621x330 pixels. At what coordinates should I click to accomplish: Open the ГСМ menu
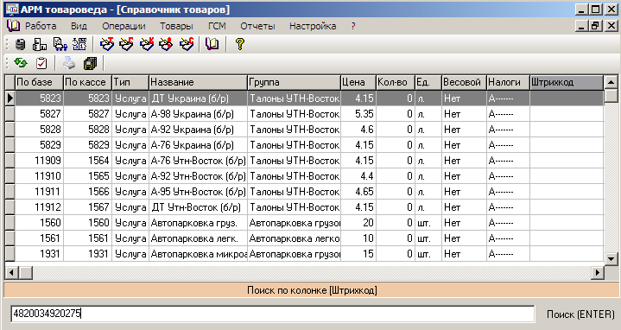pos(217,26)
